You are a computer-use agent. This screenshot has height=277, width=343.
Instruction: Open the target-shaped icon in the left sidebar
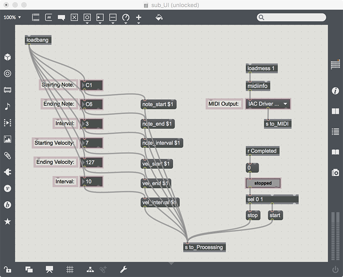click(x=8, y=73)
